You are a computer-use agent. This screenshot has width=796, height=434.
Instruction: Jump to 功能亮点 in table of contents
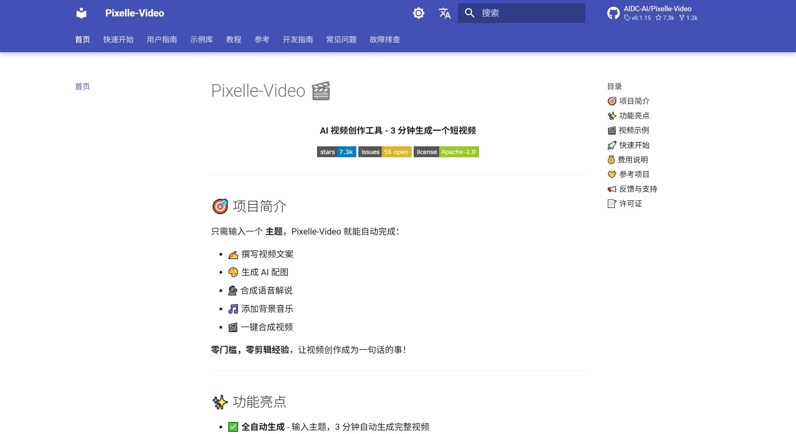coord(628,116)
